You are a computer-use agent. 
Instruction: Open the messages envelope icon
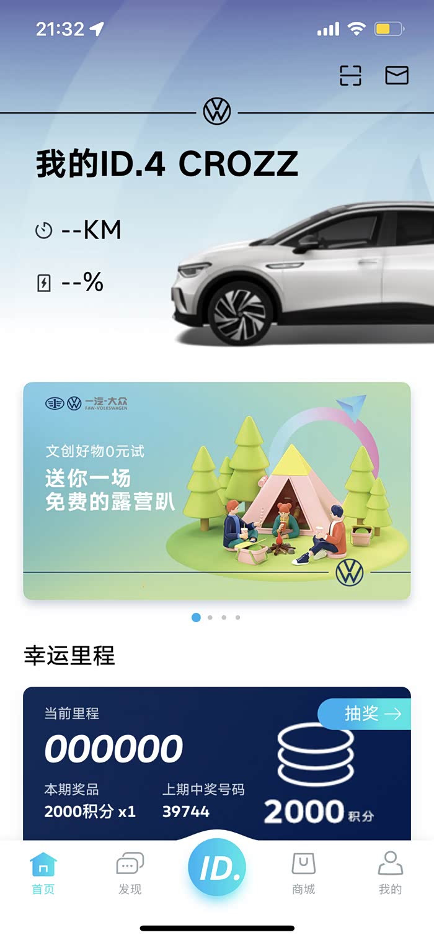click(397, 75)
